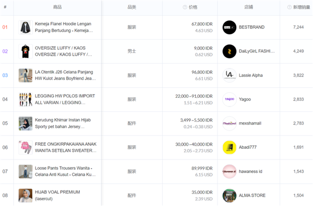
Task: Click the help icon beside 新增销量 header
Action: pos(289,7)
